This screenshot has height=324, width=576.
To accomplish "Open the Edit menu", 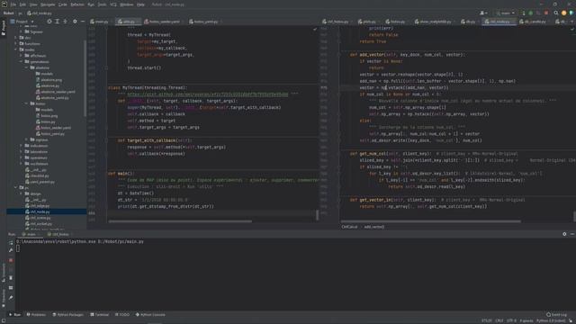I will point(22,4).
